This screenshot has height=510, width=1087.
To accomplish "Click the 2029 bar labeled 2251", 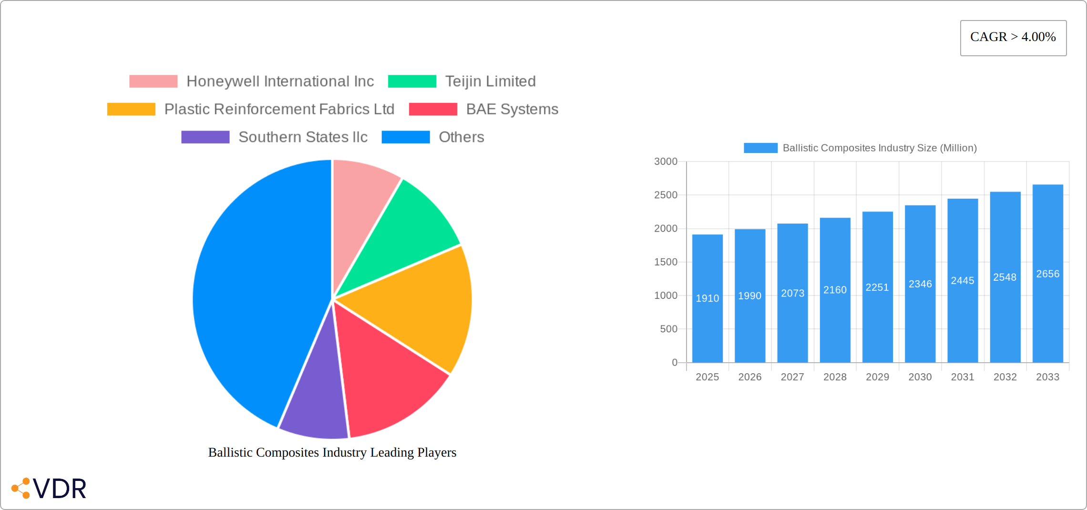I will 878,287.
